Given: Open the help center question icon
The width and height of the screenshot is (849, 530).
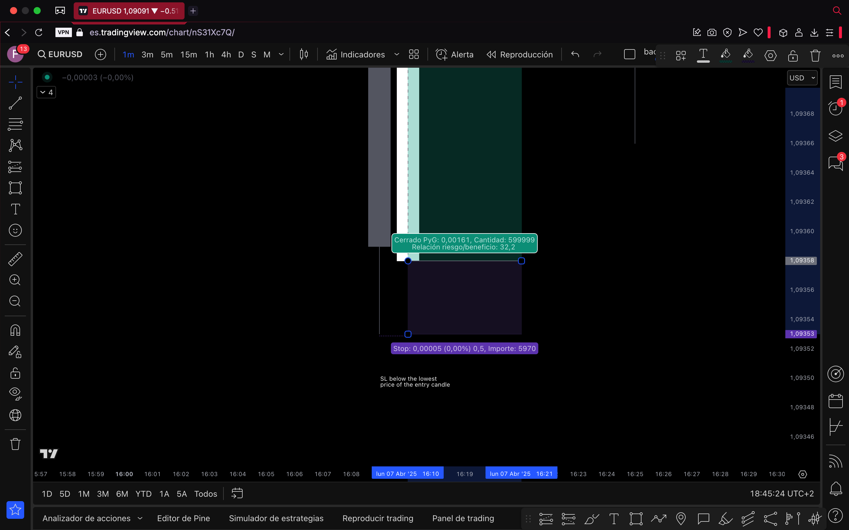Looking at the screenshot, I should coord(835,515).
